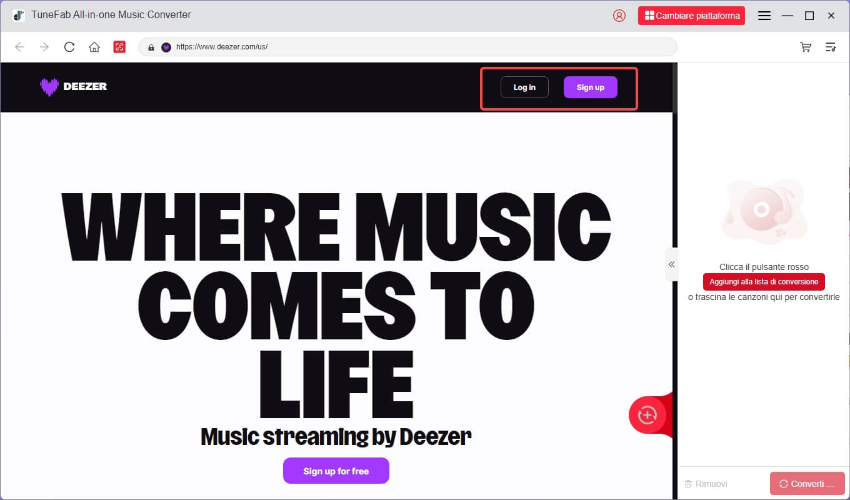Screen dimensions: 850x500
Task: Click Aggiungi alla lista di conversione
Action: pos(763,282)
